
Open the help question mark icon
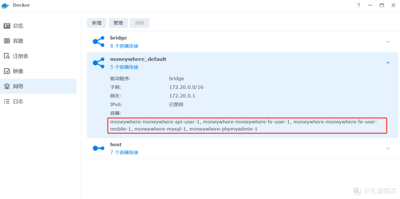click(359, 5)
